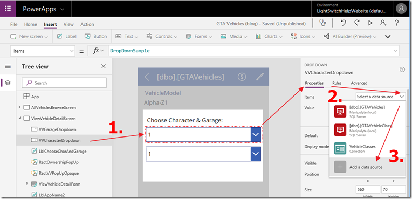This screenshot has height=199, width=412.
Task: Switch to Properties tab in right pane
Action: 314,83
